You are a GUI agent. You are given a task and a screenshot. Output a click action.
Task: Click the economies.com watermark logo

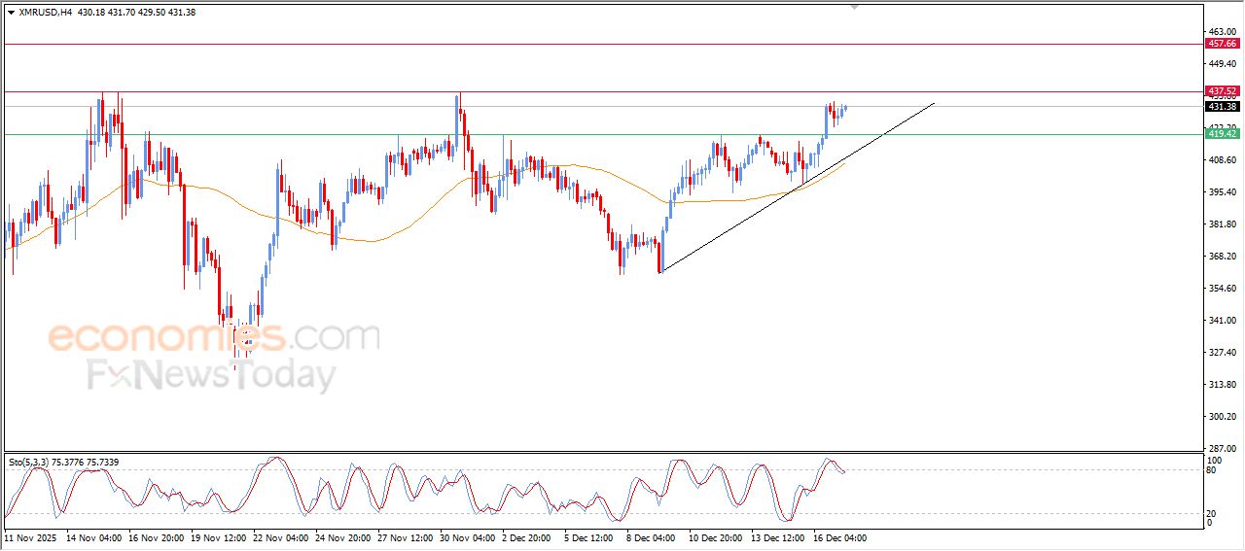coord(214,338)
